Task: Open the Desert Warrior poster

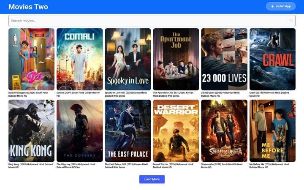Action: [176, 130]
